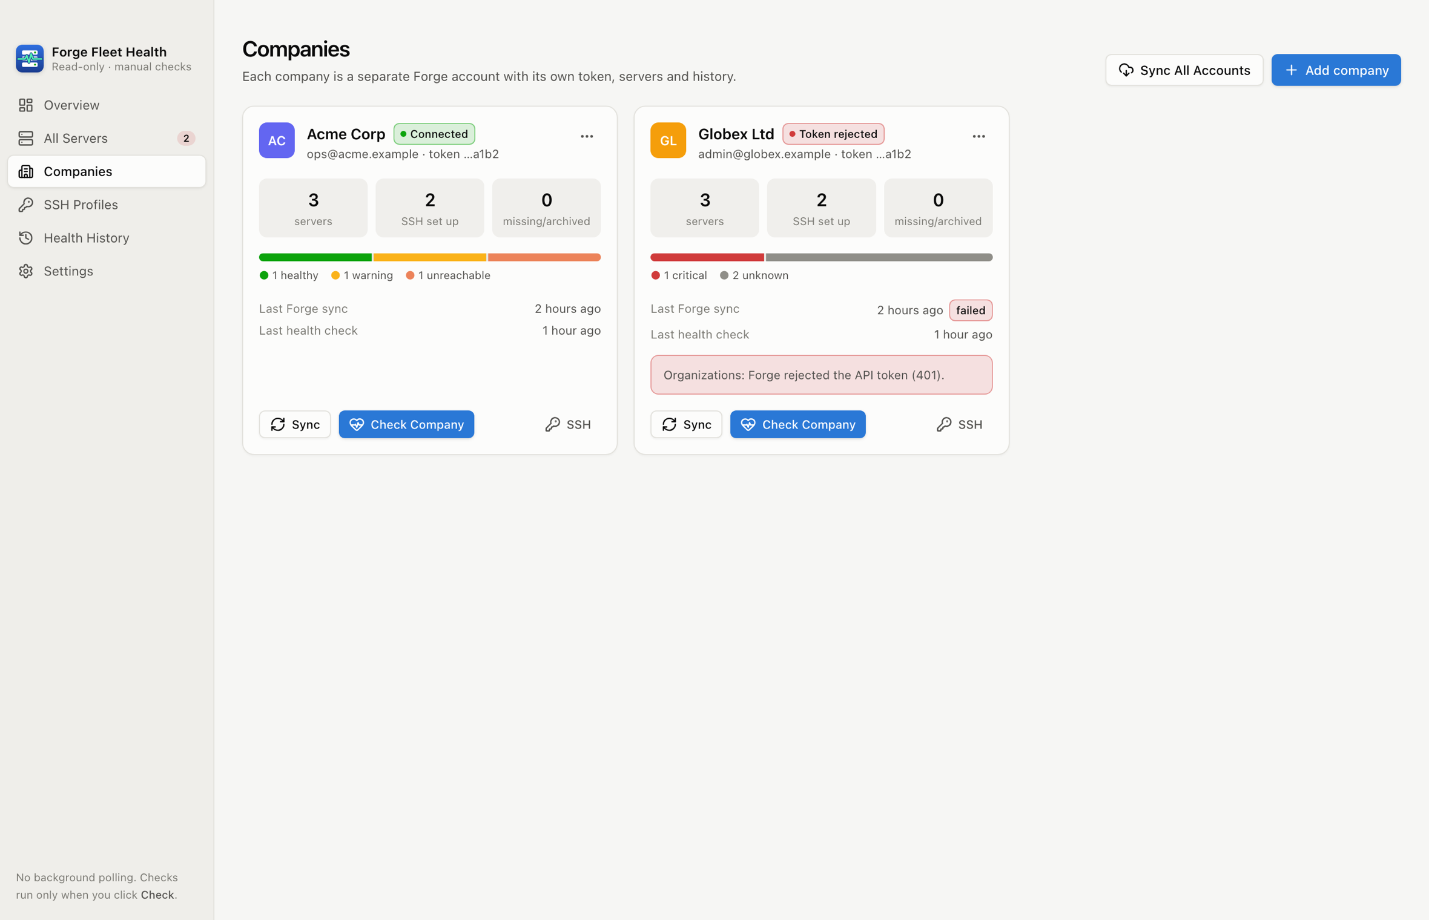Open SSH Profiles
1429x920 pixels.
click(107, 205)
